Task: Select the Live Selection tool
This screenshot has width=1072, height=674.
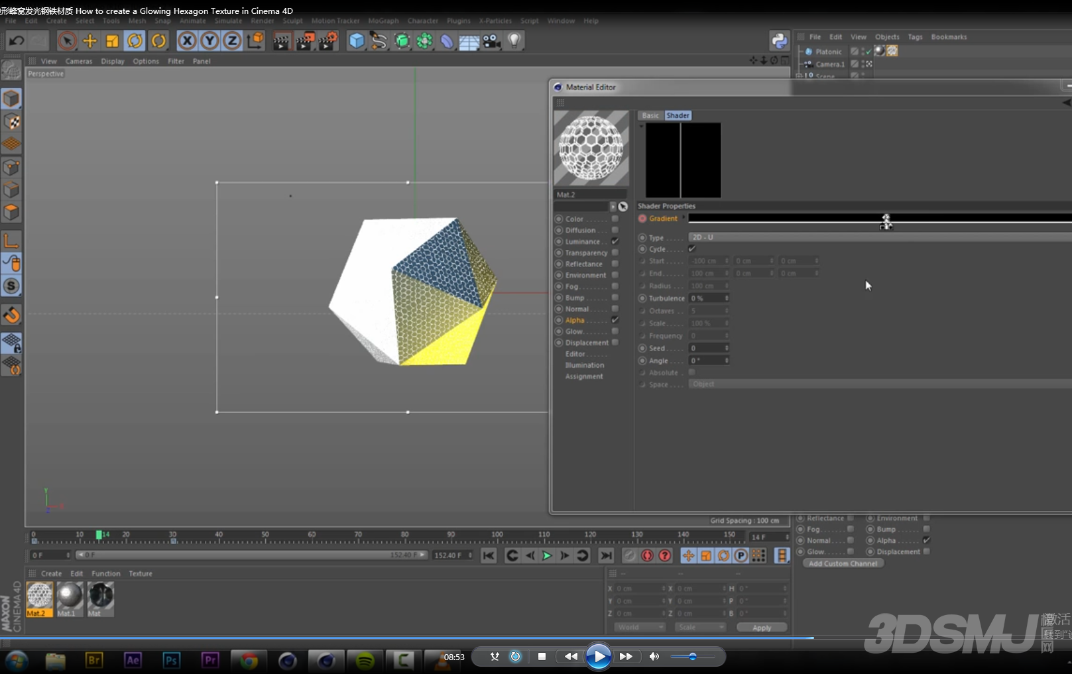Action: tap(67, 41)
